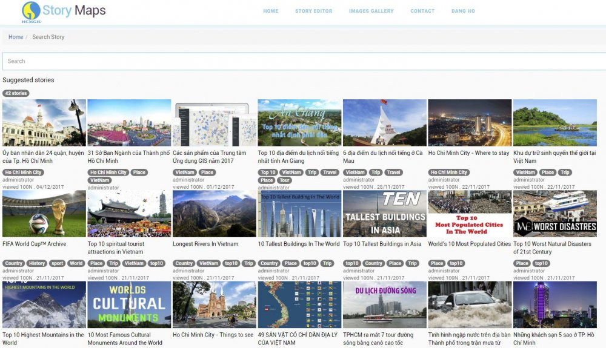Screen dimensions: 606x348
Task: Click the 'sport' tag on FIFA story
Action: click(57, 263)
